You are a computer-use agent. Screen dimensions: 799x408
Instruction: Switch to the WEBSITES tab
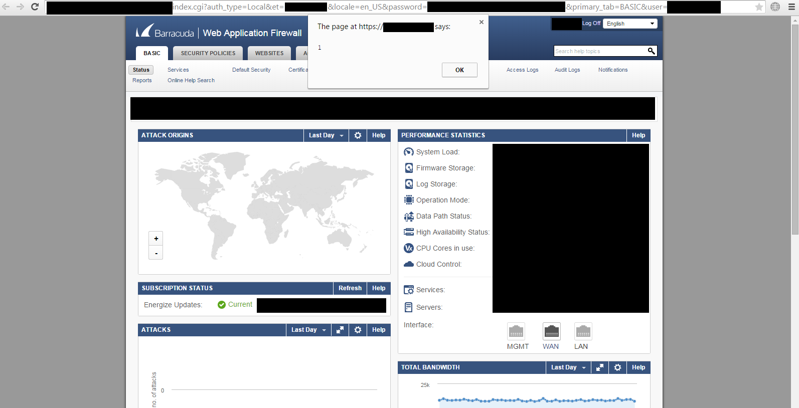pos(269,53)
